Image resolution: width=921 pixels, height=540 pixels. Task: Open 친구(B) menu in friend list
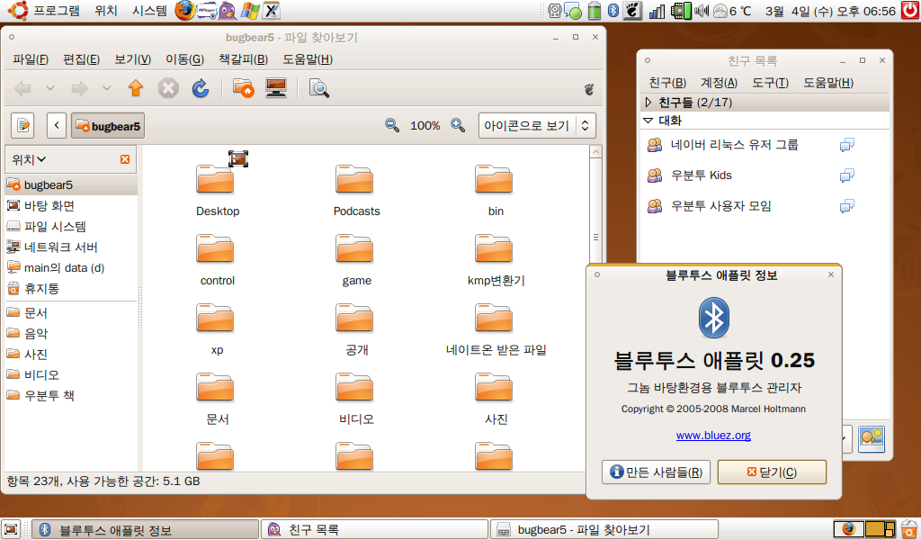667,83
